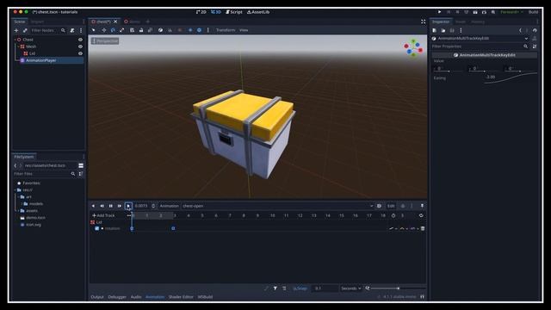Click the instance child scene link icon

25,31
